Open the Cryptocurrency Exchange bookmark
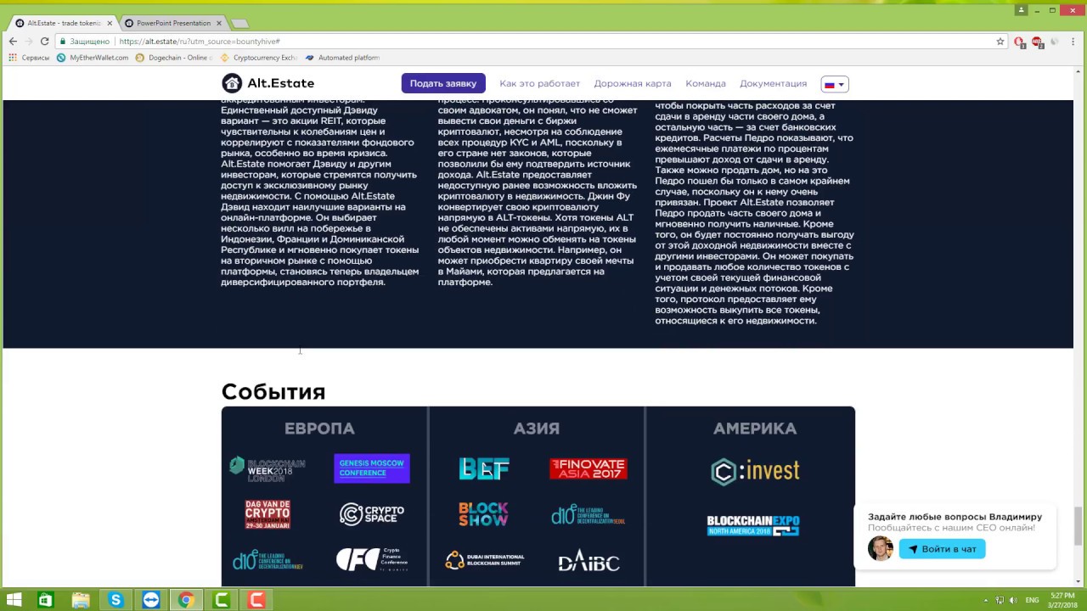 pyautogui.click(x=258, y=58)
